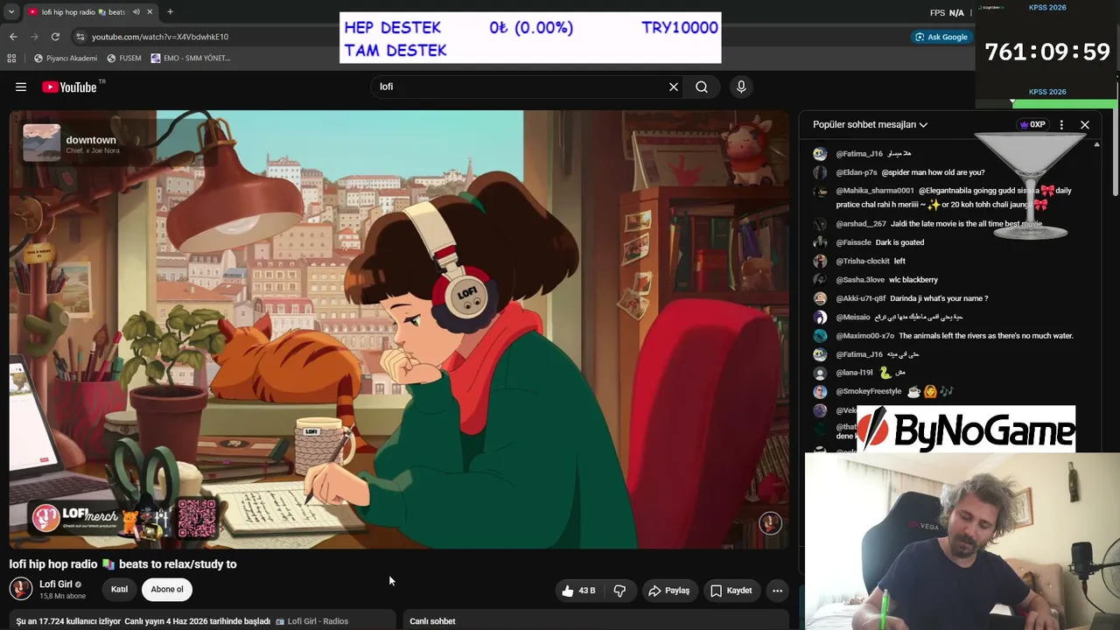1120x630 pixels.
Task: Open the FUSEM bookmark
Action: click(x=124, y=59)
